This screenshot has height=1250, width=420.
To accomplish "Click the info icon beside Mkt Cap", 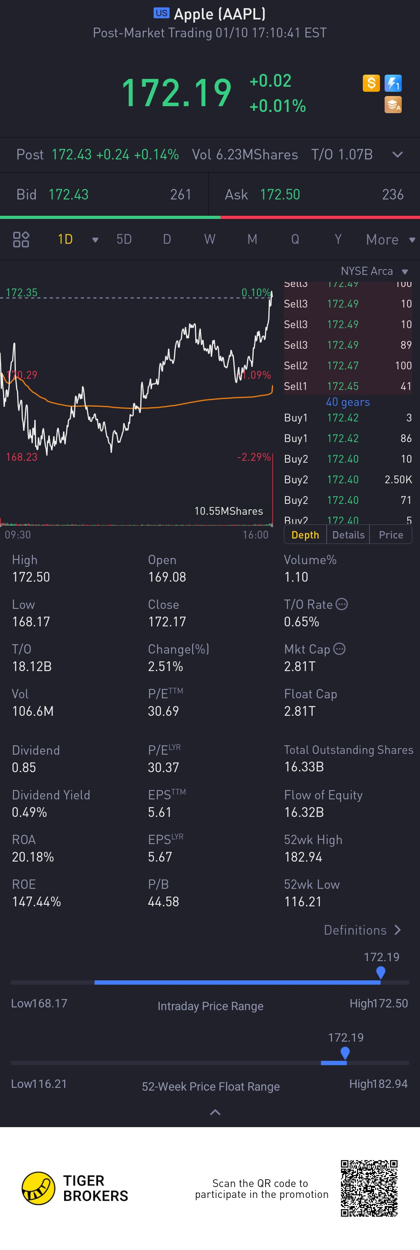I will coord(339,649).
